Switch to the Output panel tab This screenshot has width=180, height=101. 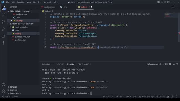click(x=60, y=64)
